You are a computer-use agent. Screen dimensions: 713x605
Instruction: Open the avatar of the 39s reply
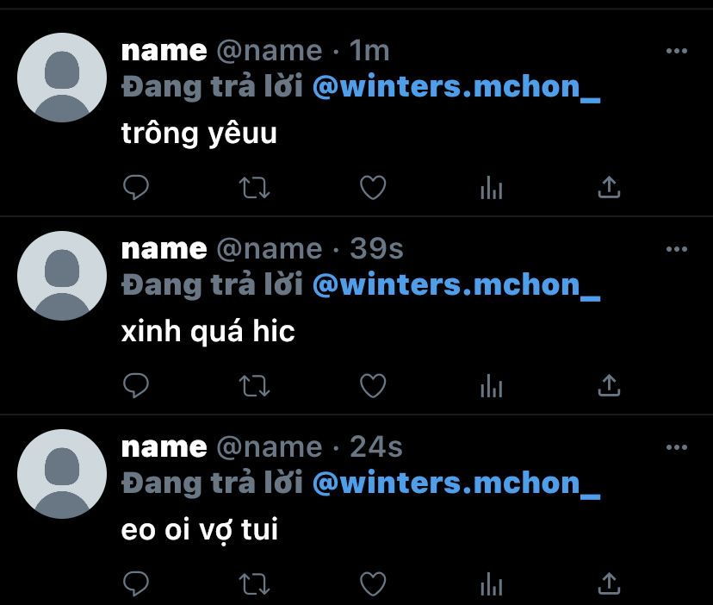point(62,276)
